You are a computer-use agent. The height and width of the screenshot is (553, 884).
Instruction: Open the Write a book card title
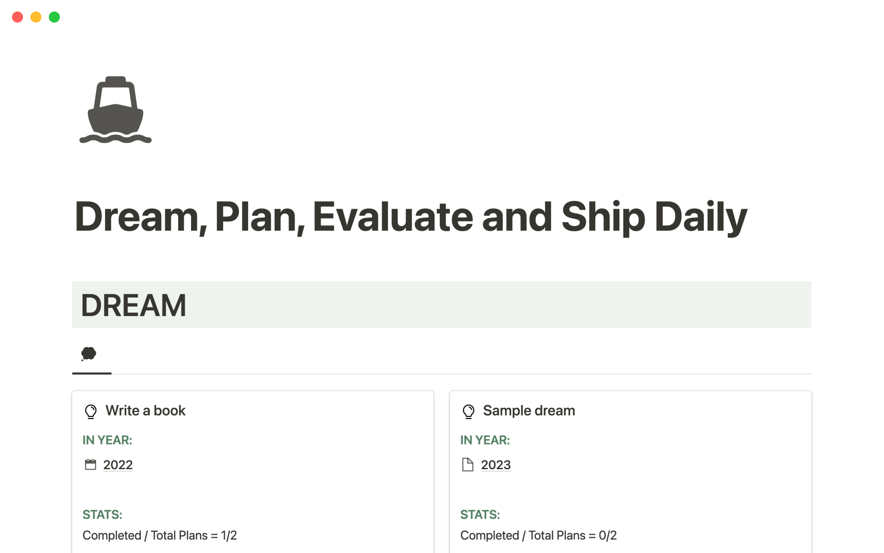(145, 411)
